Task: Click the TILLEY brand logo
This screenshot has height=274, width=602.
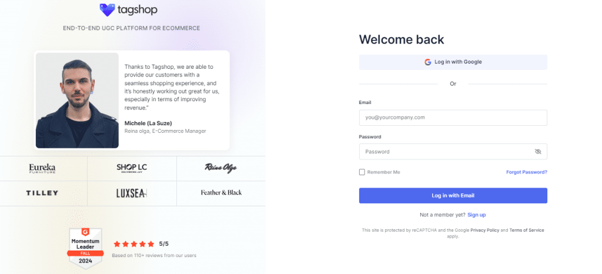Action: coord(42,193)
